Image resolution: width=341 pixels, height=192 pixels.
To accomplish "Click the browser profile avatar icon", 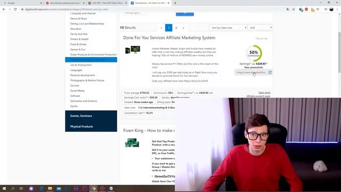I will point(331,10).
